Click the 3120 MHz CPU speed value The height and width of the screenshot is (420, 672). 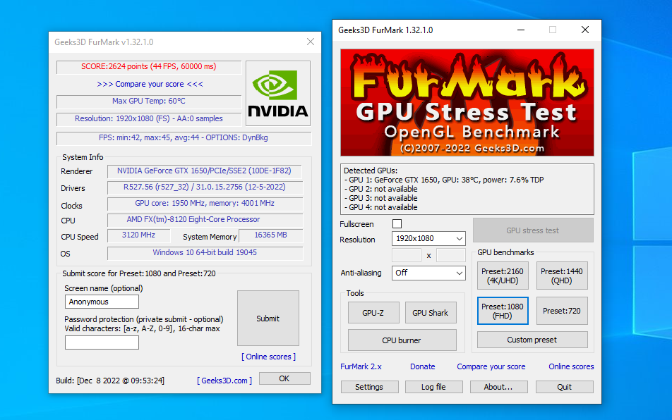pyautogui.click(x=138, y=235)
